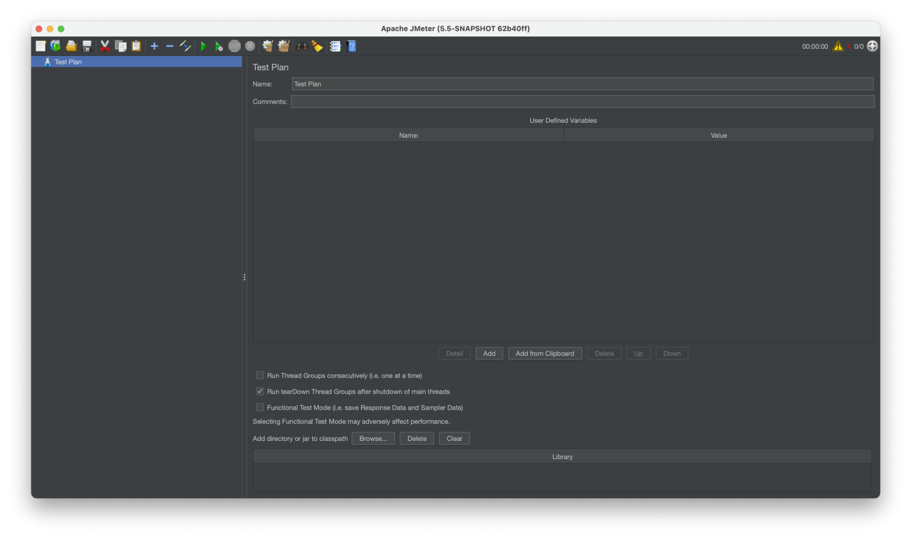The image size is (911, 539).
Task: Open Search with binoculars icon
Action: pos(301,46)
